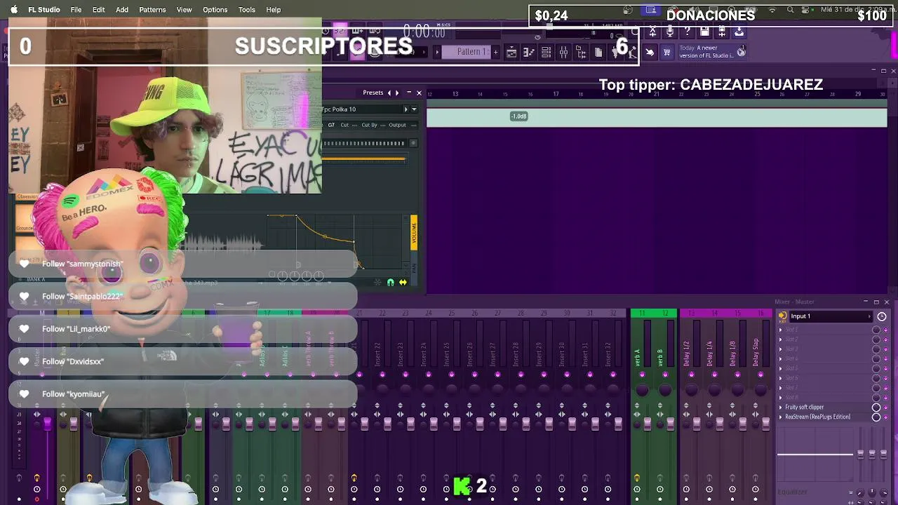Image resolution: width=898 pixels, height=505 pixels.
Task: Expand the Slot 1 effect menu
Action: (780, 330)
